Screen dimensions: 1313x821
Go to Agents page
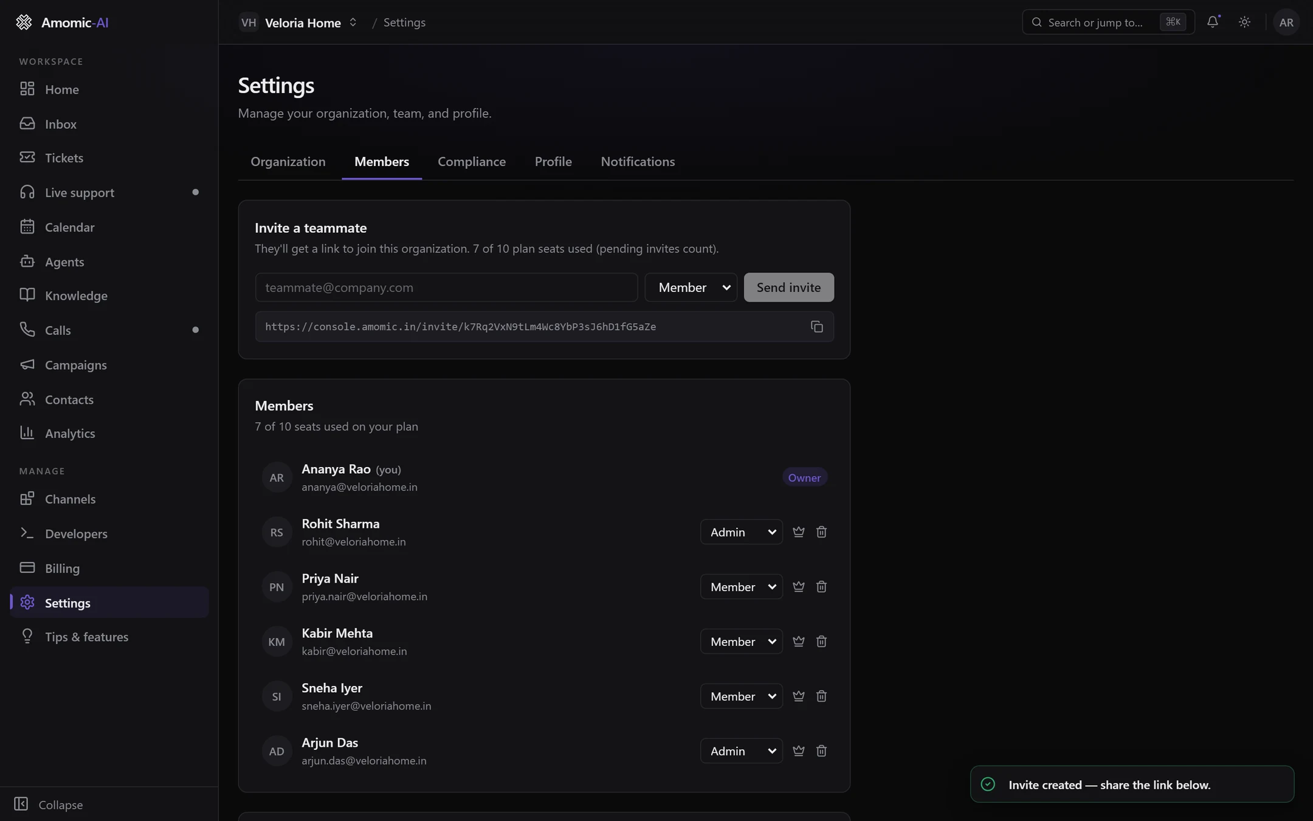tap(109, 262)
